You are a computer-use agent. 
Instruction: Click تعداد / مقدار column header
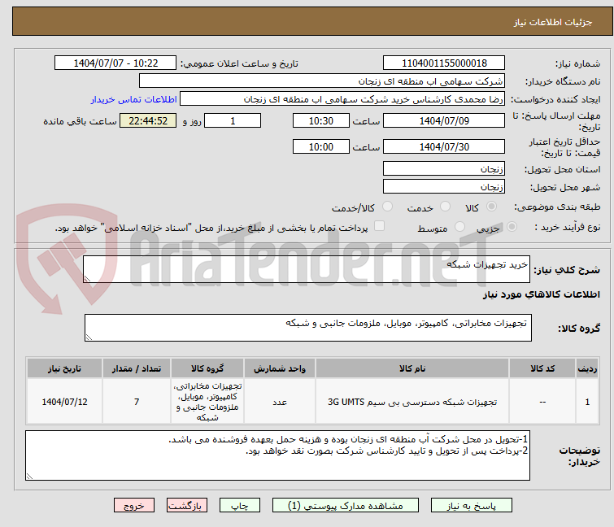pos(137,368)
